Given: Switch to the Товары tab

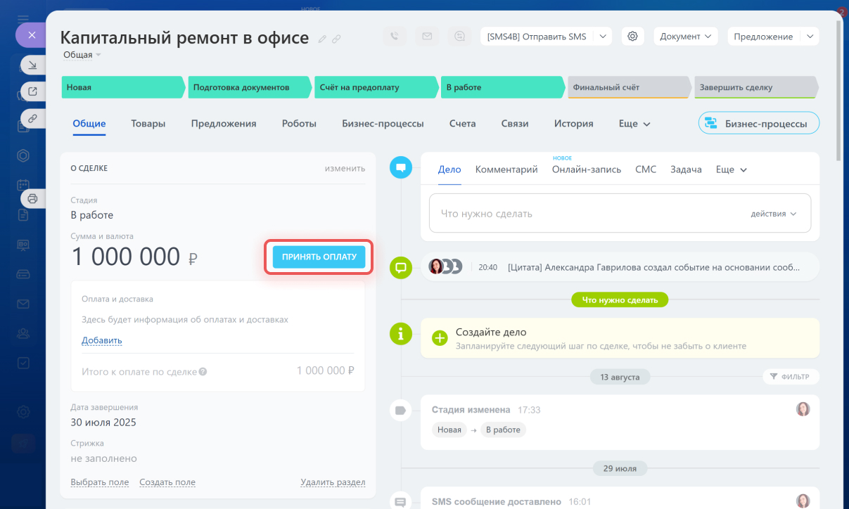Looking at the screenshot, I should pyautogui.click(x=148, y=124).
